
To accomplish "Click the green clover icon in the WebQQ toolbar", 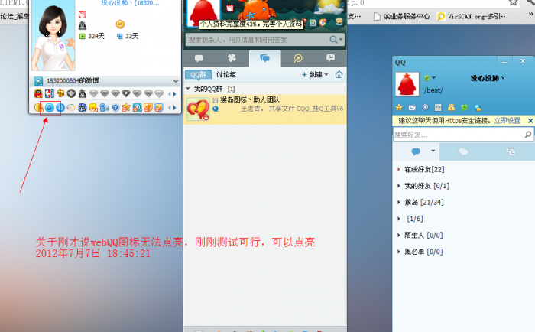I will (465, 108).
